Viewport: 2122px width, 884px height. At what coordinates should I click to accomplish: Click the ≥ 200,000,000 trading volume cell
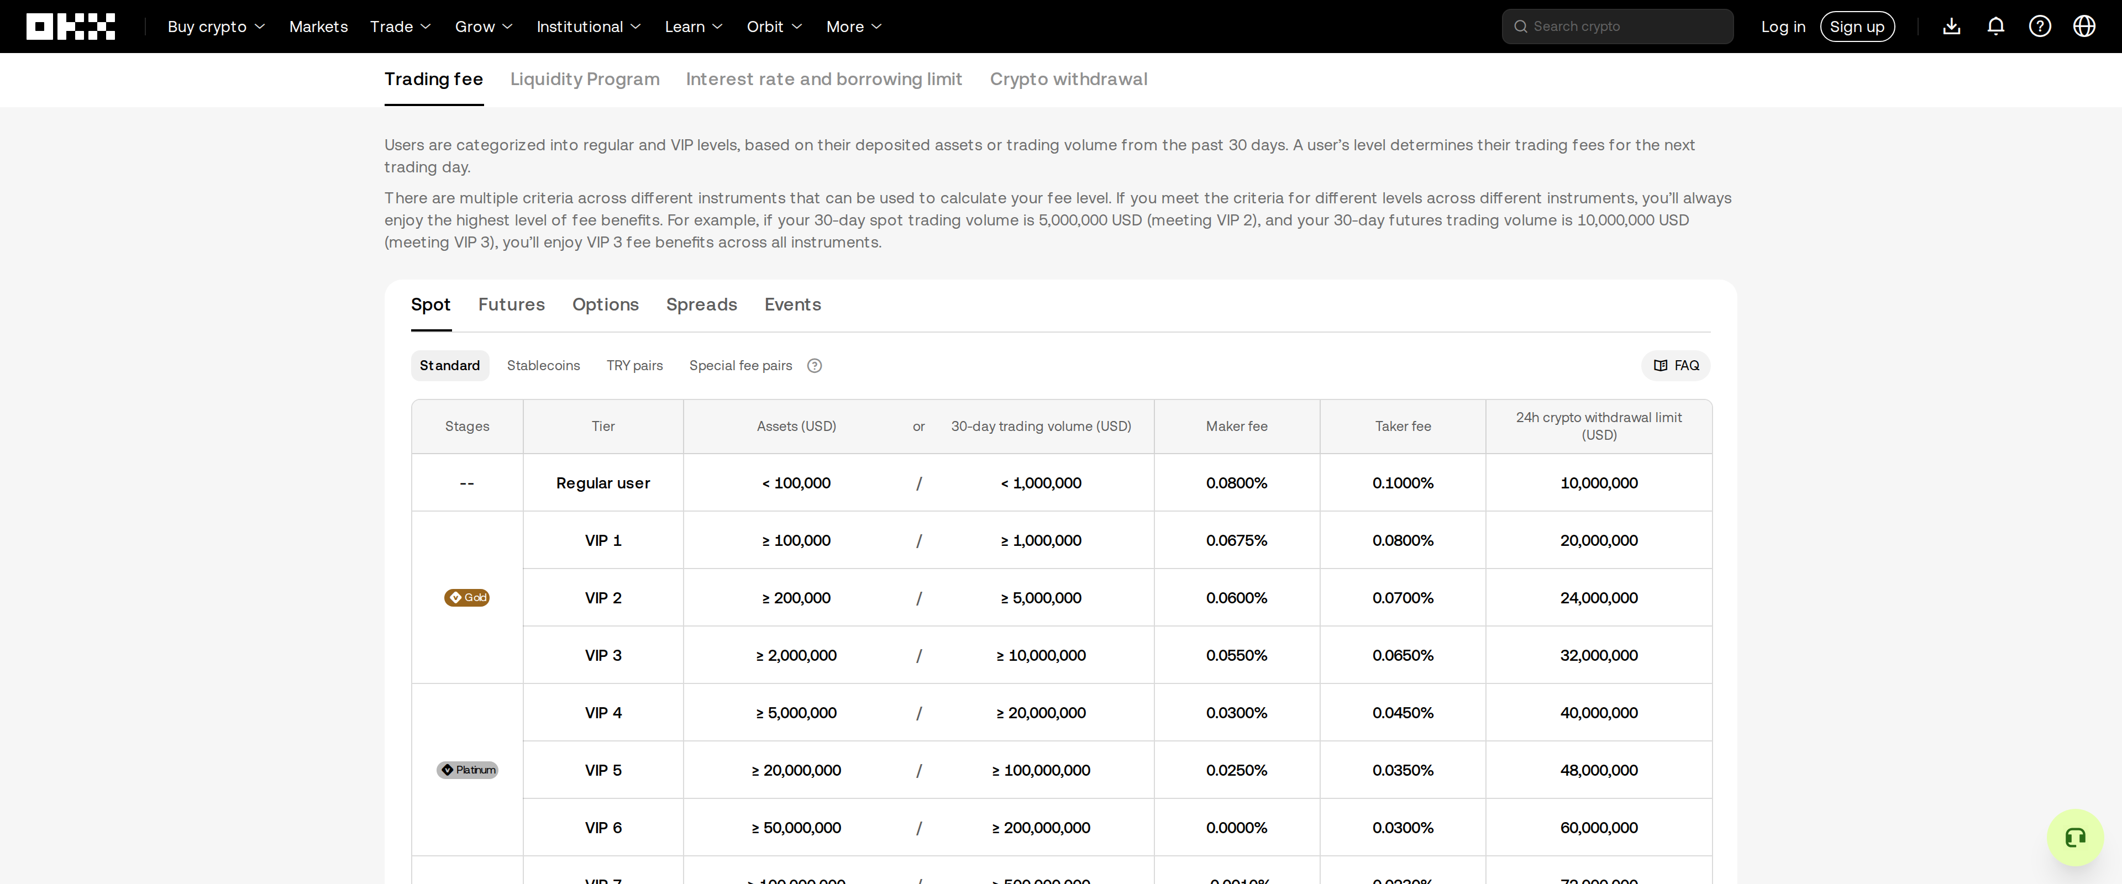point(1041,828)
